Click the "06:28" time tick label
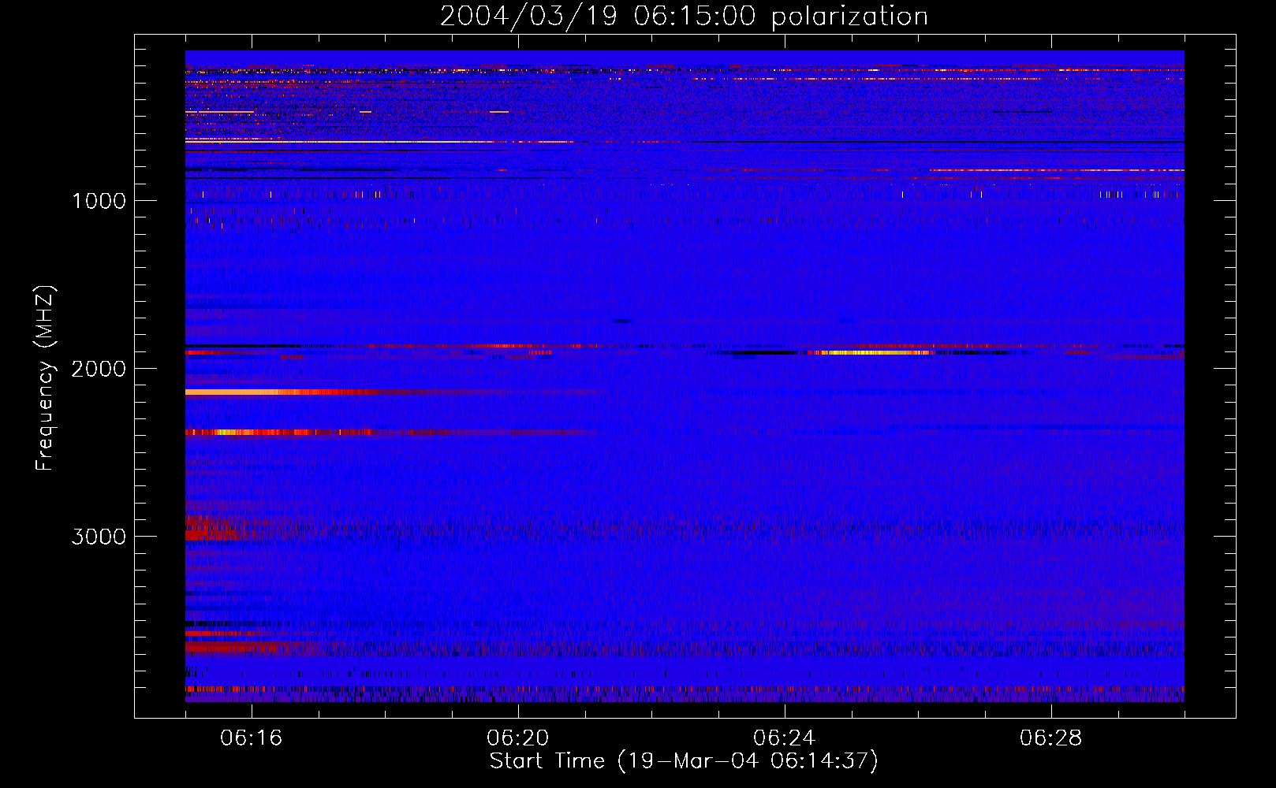This screenshot has width=1276, height=788. click(1050, 738)
